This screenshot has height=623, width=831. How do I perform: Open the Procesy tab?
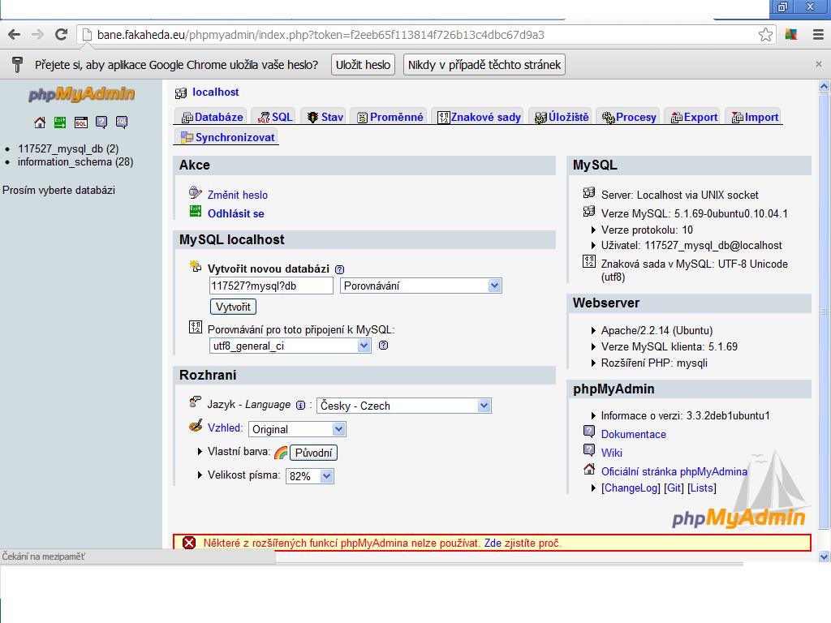[x=629, y=117]
